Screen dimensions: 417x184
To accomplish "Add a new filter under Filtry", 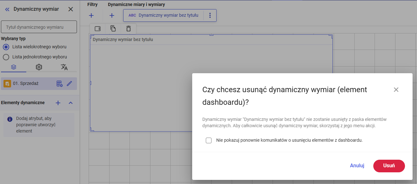I will click(91, 15).
